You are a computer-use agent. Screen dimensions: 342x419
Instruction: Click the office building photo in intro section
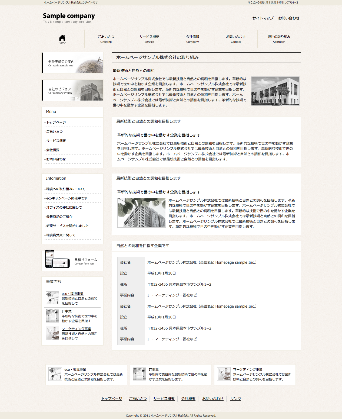click(275, 91)
